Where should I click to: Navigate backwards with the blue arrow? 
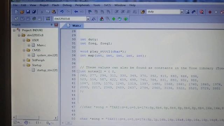click(x=76, y=12)
